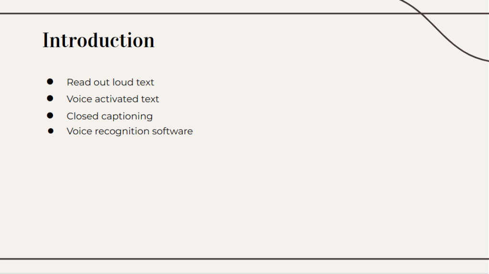Select the bullet dot beside "Closed captioning"
The height and width of the screenshot is (274, 489).
point(50,115)
